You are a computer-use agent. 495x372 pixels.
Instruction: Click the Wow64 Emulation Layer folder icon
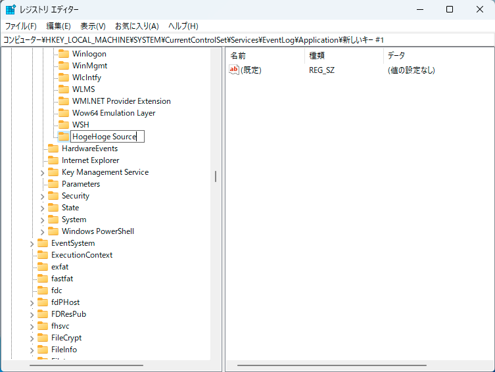64,113
